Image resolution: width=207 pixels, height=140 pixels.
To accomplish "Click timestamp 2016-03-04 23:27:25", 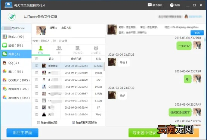I will point(121,55).
